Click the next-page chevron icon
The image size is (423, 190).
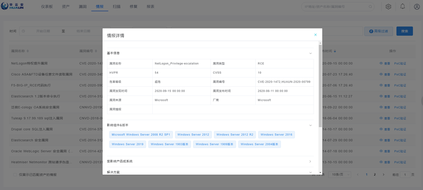pyautogui.click(x=383, y=174)
